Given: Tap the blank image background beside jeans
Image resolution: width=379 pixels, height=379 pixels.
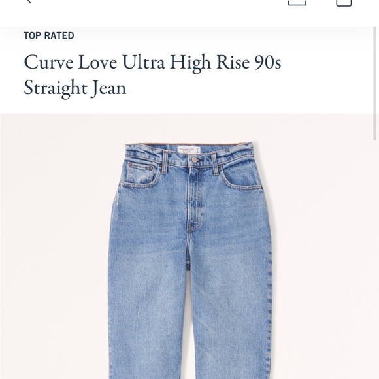Looking at the screenshot, I should 53,242.
